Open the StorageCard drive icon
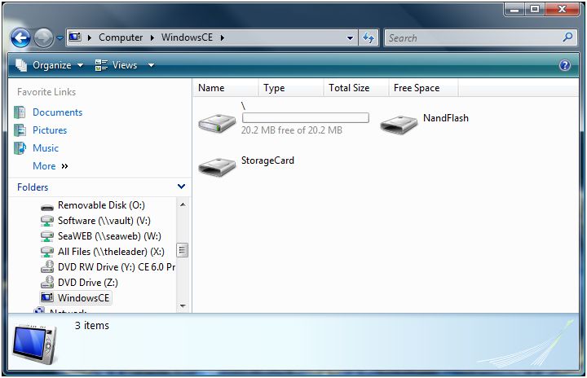Viewport: 587px width, 378px height. [x=217, y=165]
